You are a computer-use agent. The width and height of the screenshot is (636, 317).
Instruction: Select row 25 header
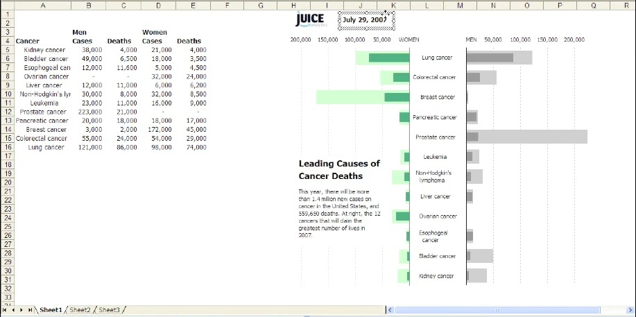(7, 227)
